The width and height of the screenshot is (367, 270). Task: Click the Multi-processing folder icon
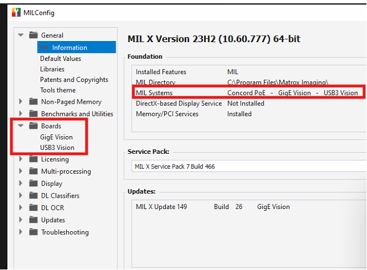click(33, 171)
